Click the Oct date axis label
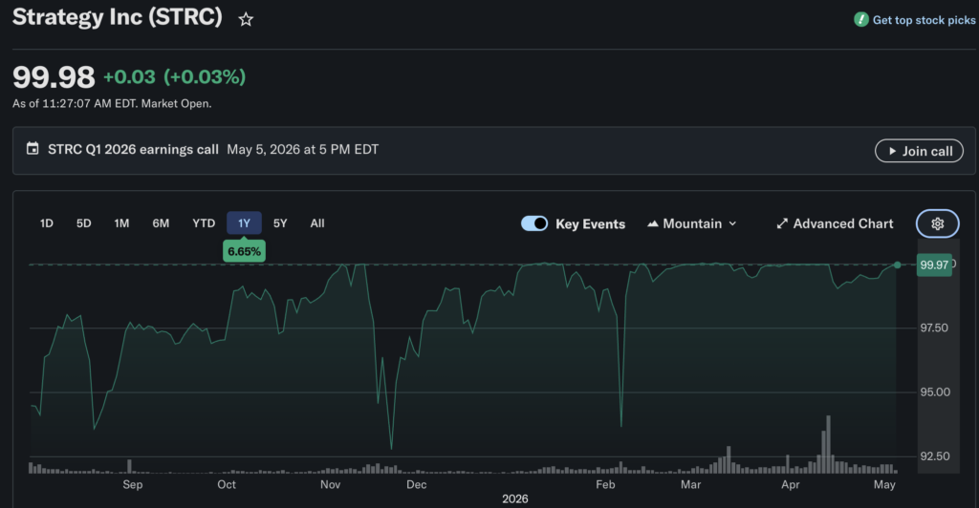Image resolution: width=979 pixels, height=508 pixels. pyautogui.click(x=227, y=484)
